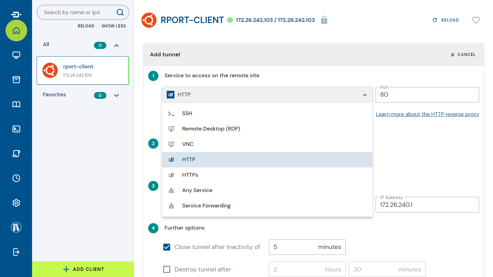The height and width of the screenshot is (277, 493).
Task: Enable Destroy tunnel after checkbox
Action: (x=167, y=269)
